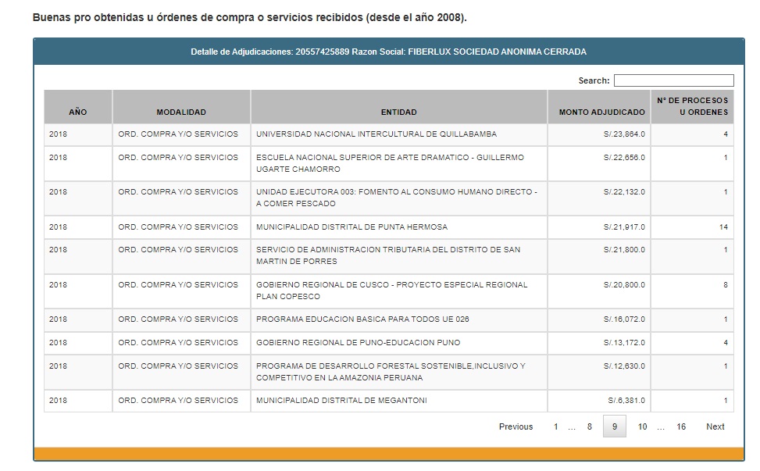Sort by N° DE PROCESOS U ORDENES header
Screen dimensions: 760x471
[692, 106]
